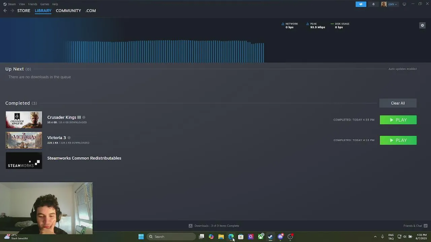Open Victoria 3 thumbnail
The width and height of the screenshot is (431, 242).
coord(24,140)
